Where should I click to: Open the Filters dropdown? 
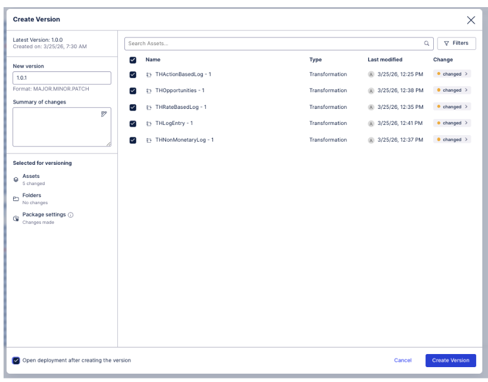456,43
